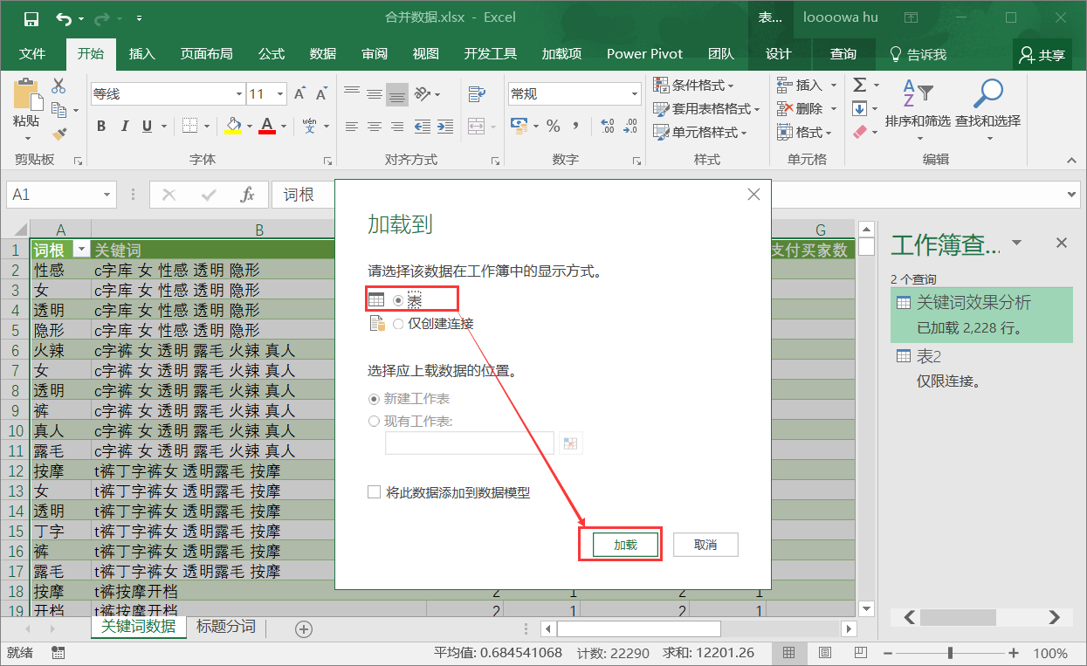Click the Decrease Decimal icon

(631, 127)
